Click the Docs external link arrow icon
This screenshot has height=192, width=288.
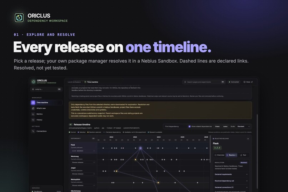coord(252,82)
